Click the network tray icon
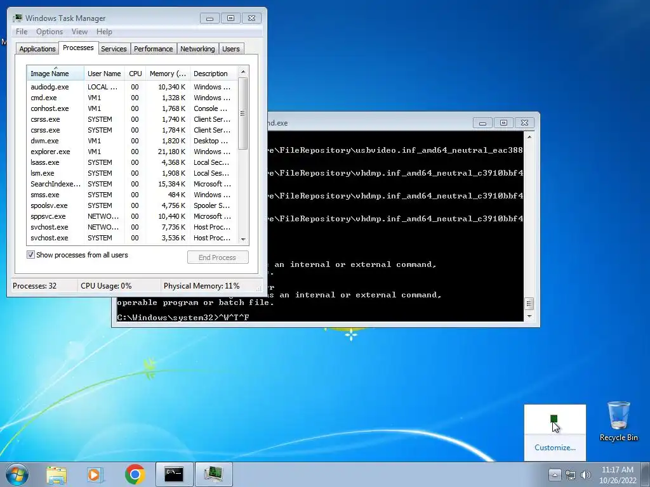The image size is (650, 487). coord(571,475)
